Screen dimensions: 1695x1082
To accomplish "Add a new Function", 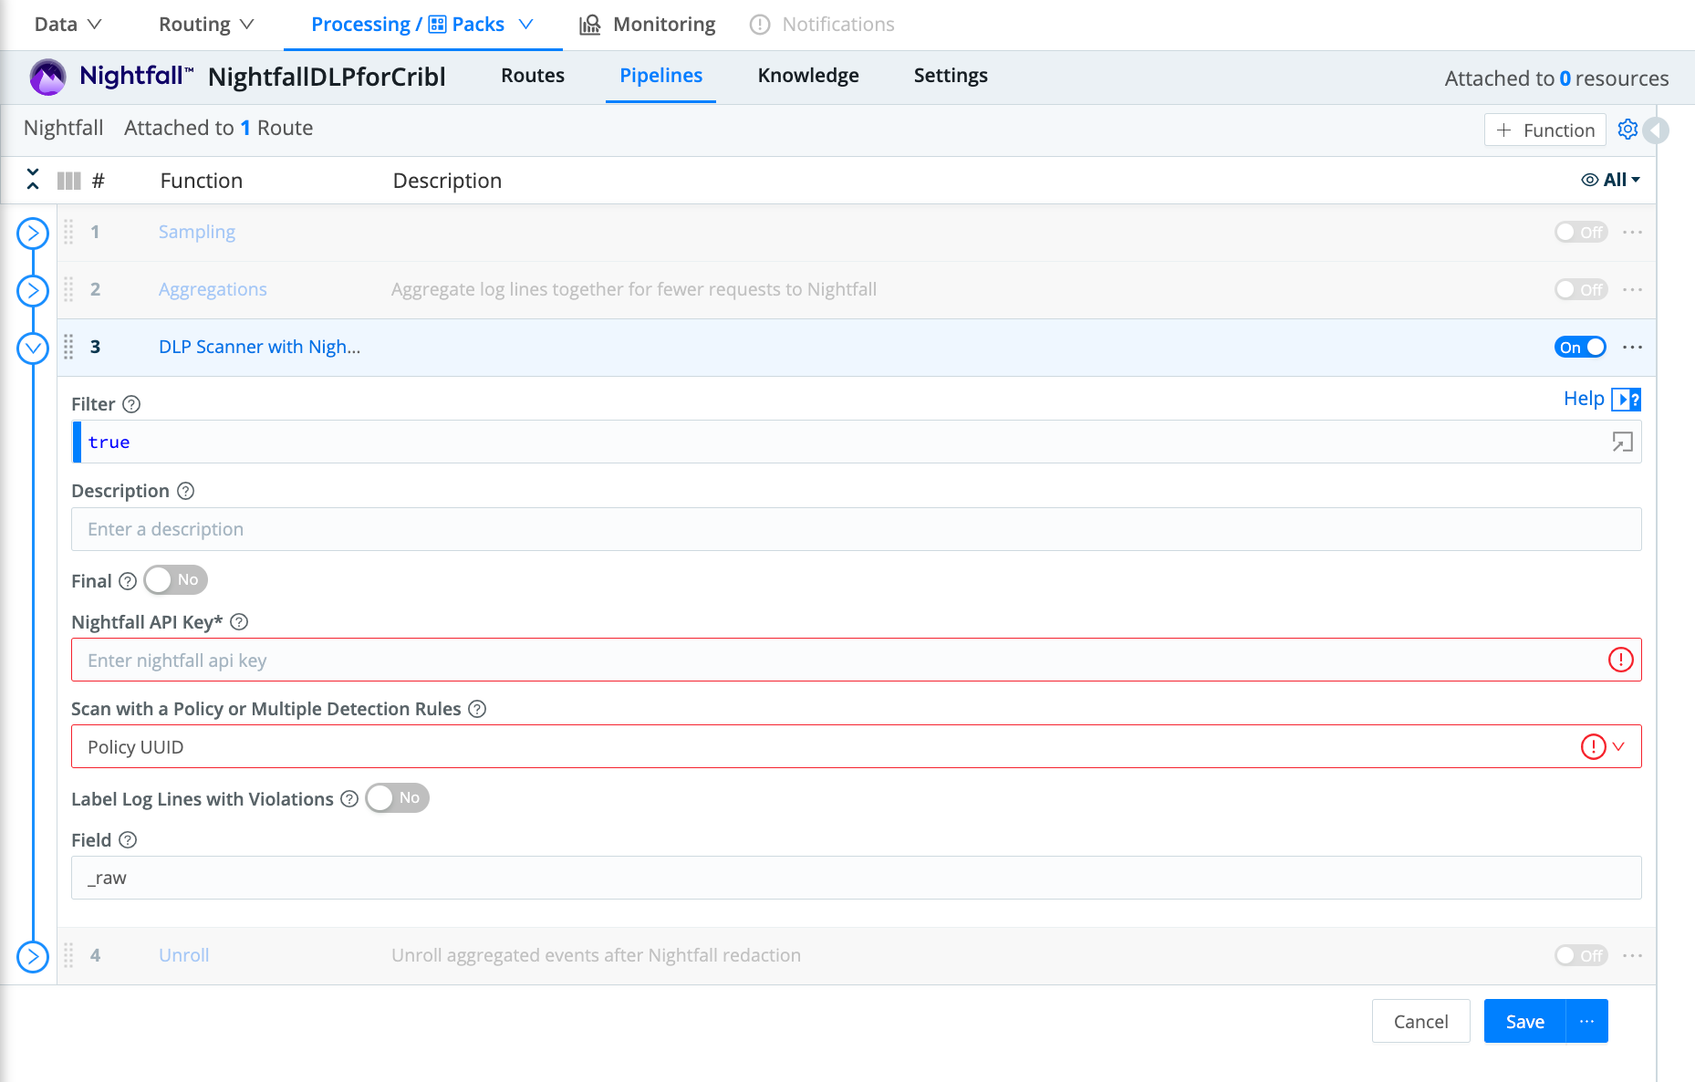I will coord(1544,130).
